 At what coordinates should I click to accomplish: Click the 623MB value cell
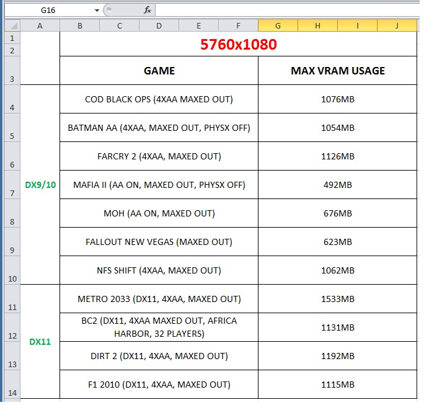pos(337,242)
